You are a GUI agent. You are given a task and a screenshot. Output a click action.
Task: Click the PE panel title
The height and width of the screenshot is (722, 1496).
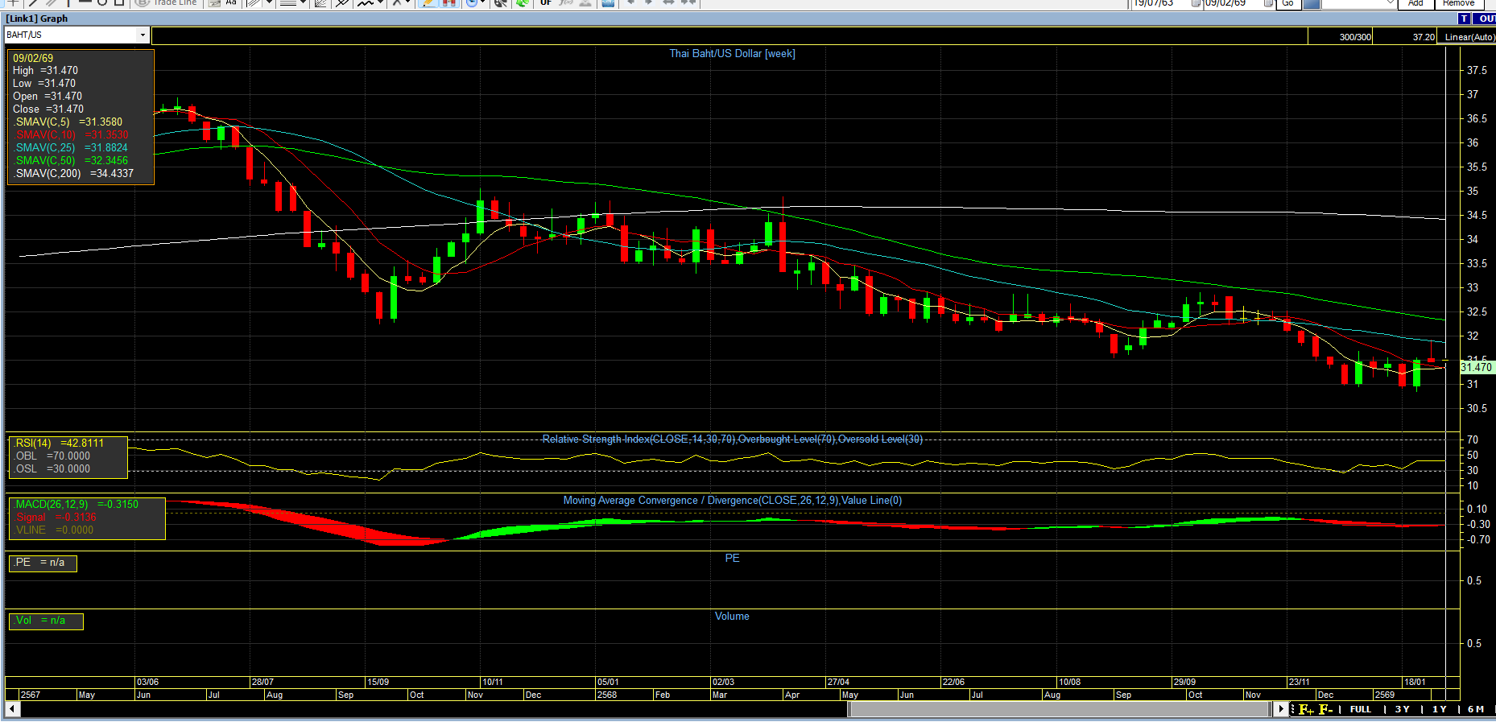click(732, 559)
